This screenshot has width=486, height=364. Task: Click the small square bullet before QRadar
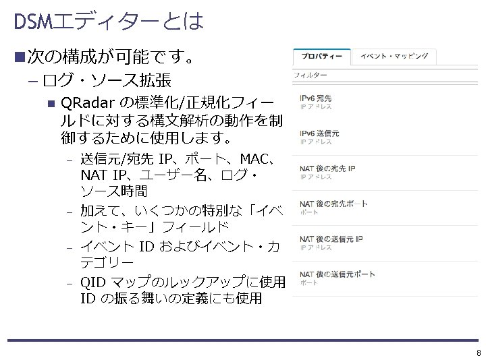[51, 103]
